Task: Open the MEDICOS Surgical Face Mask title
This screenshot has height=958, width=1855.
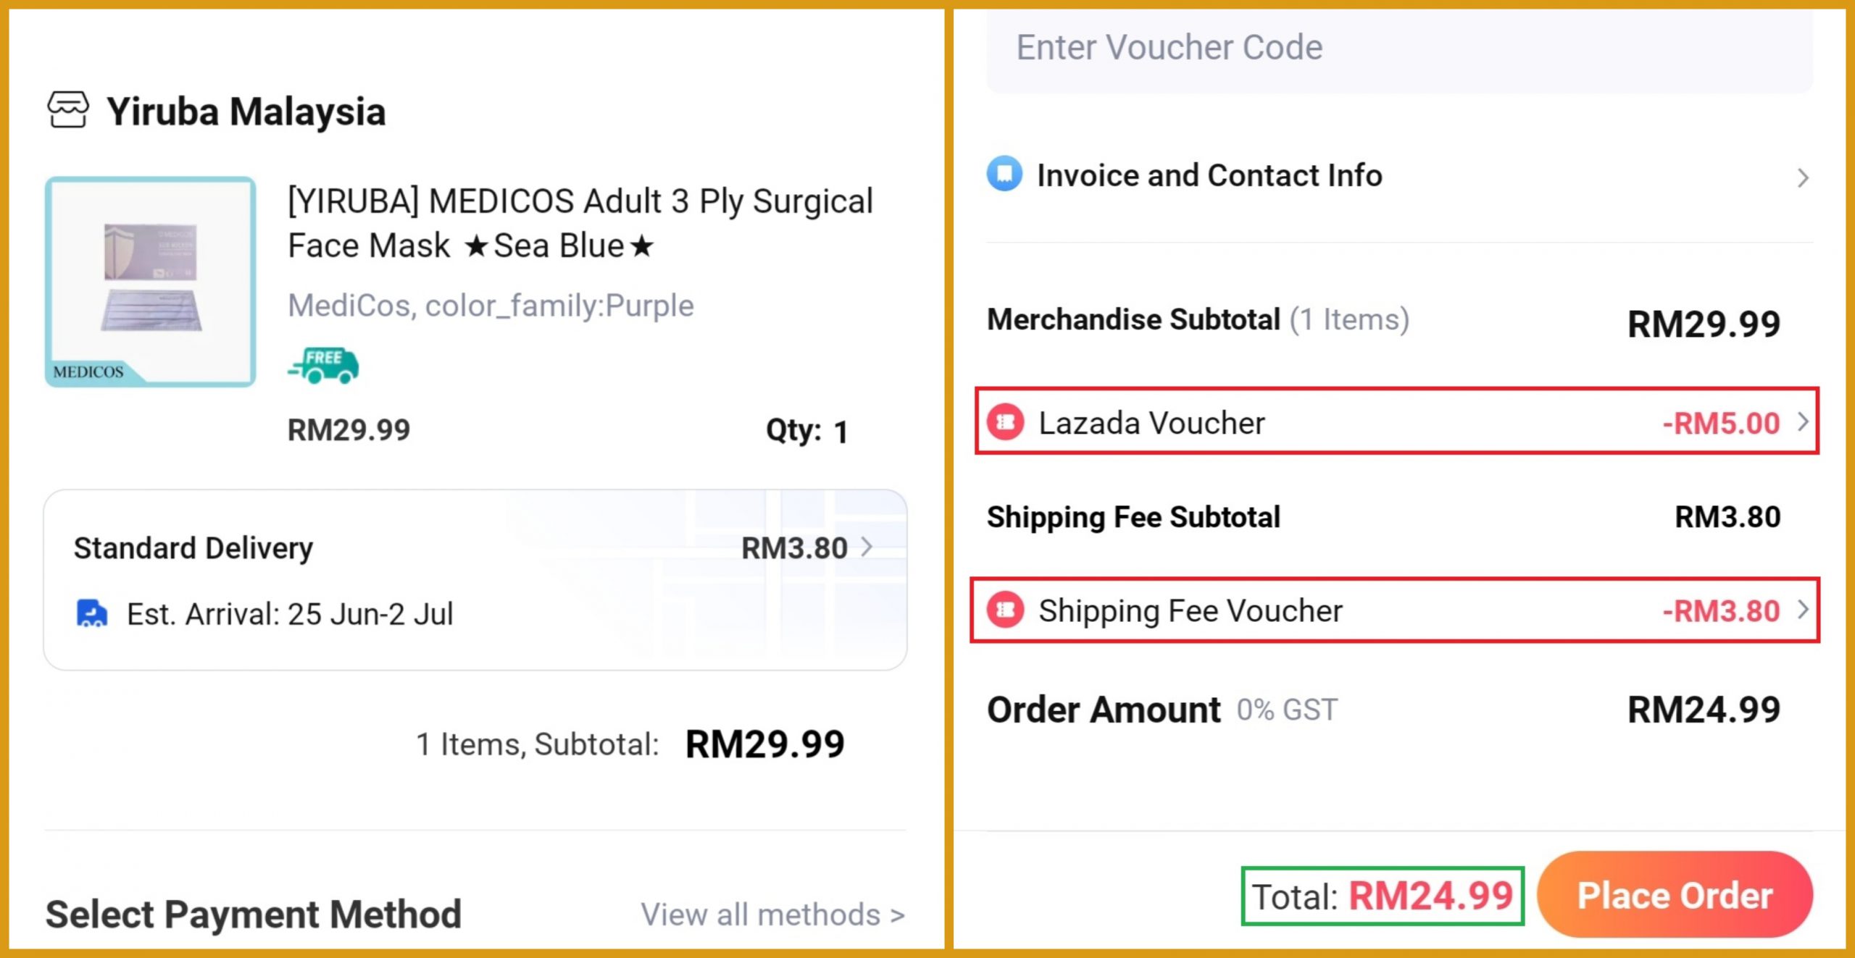Action: pyautogui.click(x=580, y=223)
